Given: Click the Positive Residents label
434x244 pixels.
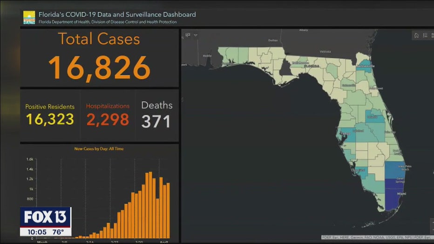Looking at the screenshot, I should [50, 107].
